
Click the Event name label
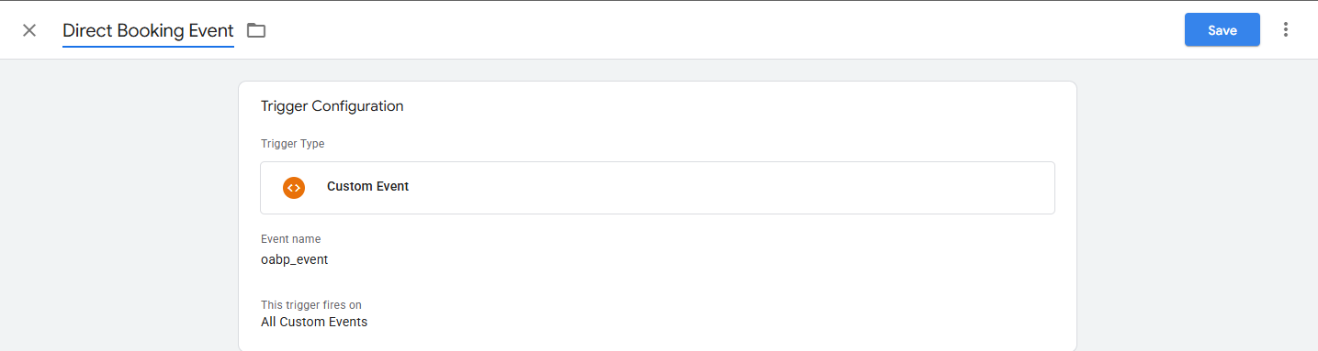pyautogui.click(x=290, y=239)
